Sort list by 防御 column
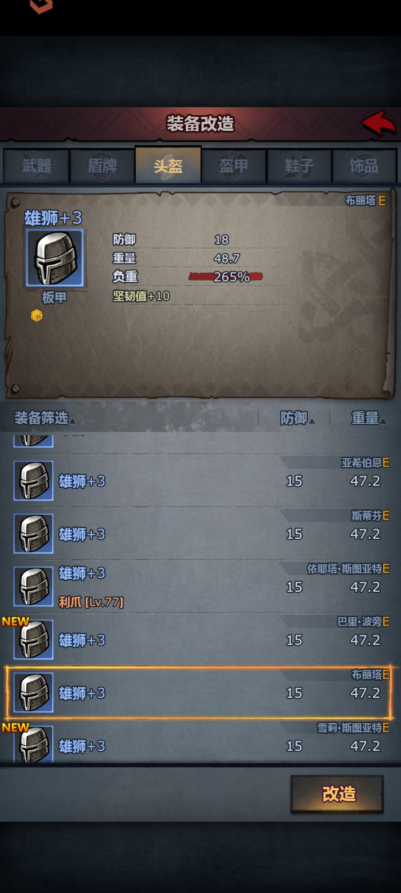The width and height of the screenshot is (401, 893). pyautogui.click(x=297, y=418)
